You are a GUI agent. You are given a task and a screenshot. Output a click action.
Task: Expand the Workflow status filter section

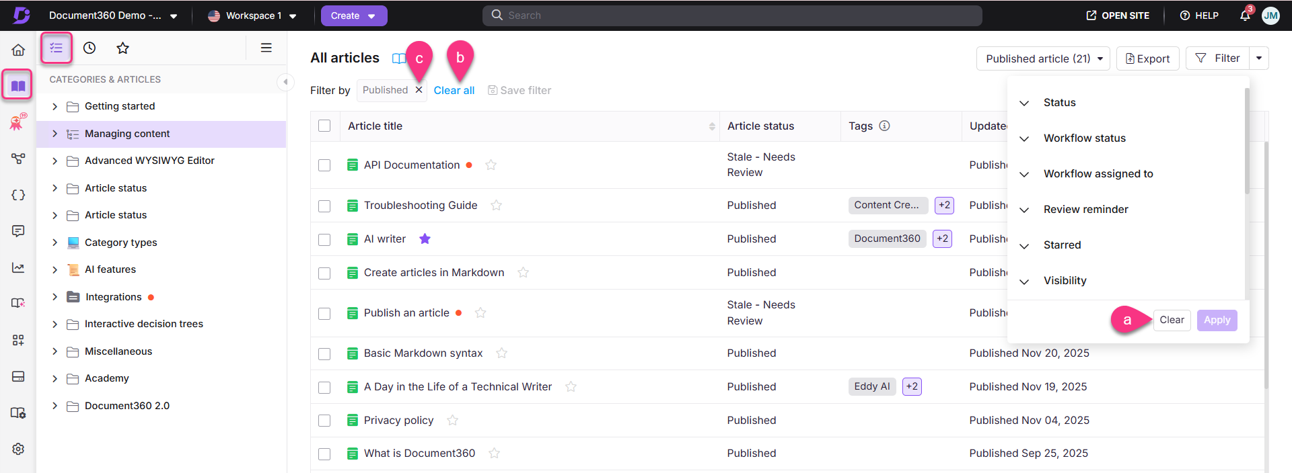[x=1024, y=138]
